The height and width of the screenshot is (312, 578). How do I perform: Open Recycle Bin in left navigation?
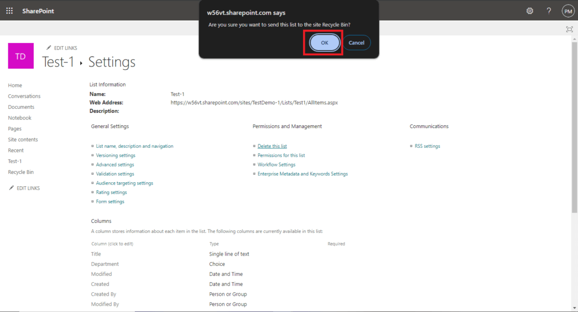pos(21,172)
